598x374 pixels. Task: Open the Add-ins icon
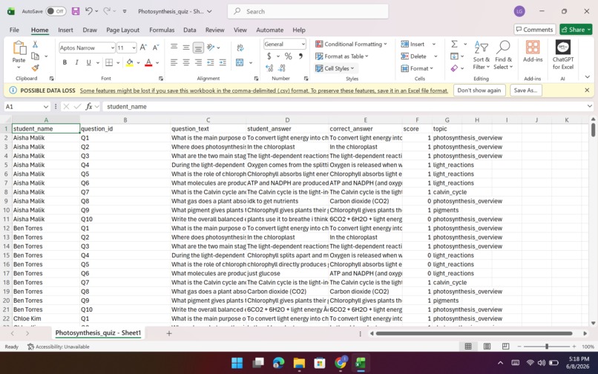point(533,51)
